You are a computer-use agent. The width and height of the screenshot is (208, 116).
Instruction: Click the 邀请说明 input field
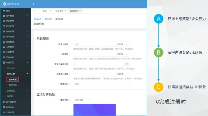pos(101,84)
